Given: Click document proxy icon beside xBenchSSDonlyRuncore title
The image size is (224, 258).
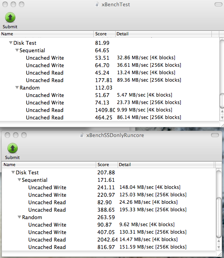Looking at the screenshot, I should click(82, 135).
